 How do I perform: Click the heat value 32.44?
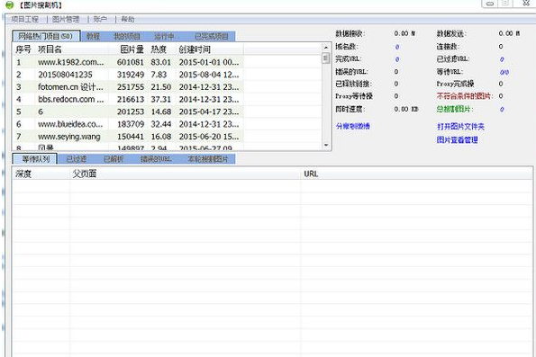(160, 124)
